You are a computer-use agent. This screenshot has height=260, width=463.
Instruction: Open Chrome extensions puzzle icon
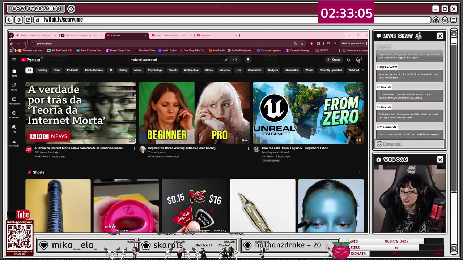[318, 44]
